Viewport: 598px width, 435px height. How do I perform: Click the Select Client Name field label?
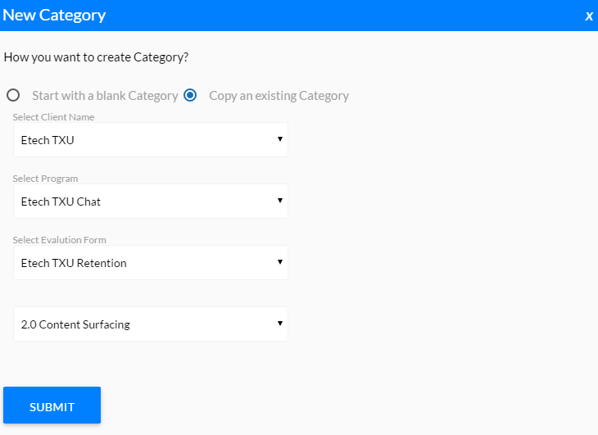[53, 117]
